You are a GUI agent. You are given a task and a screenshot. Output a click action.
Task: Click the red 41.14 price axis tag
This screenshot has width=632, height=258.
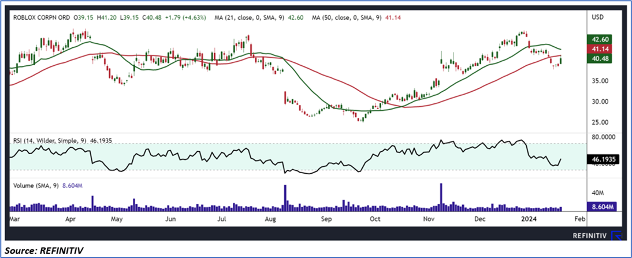[601, 48]
